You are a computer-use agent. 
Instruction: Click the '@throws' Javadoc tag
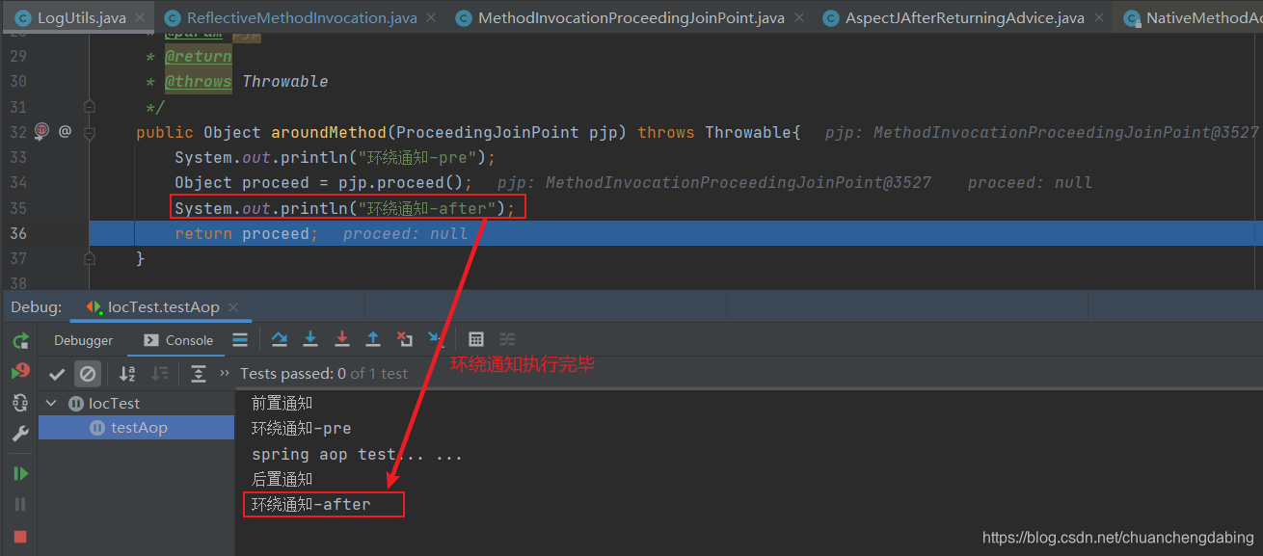[199, 82]
